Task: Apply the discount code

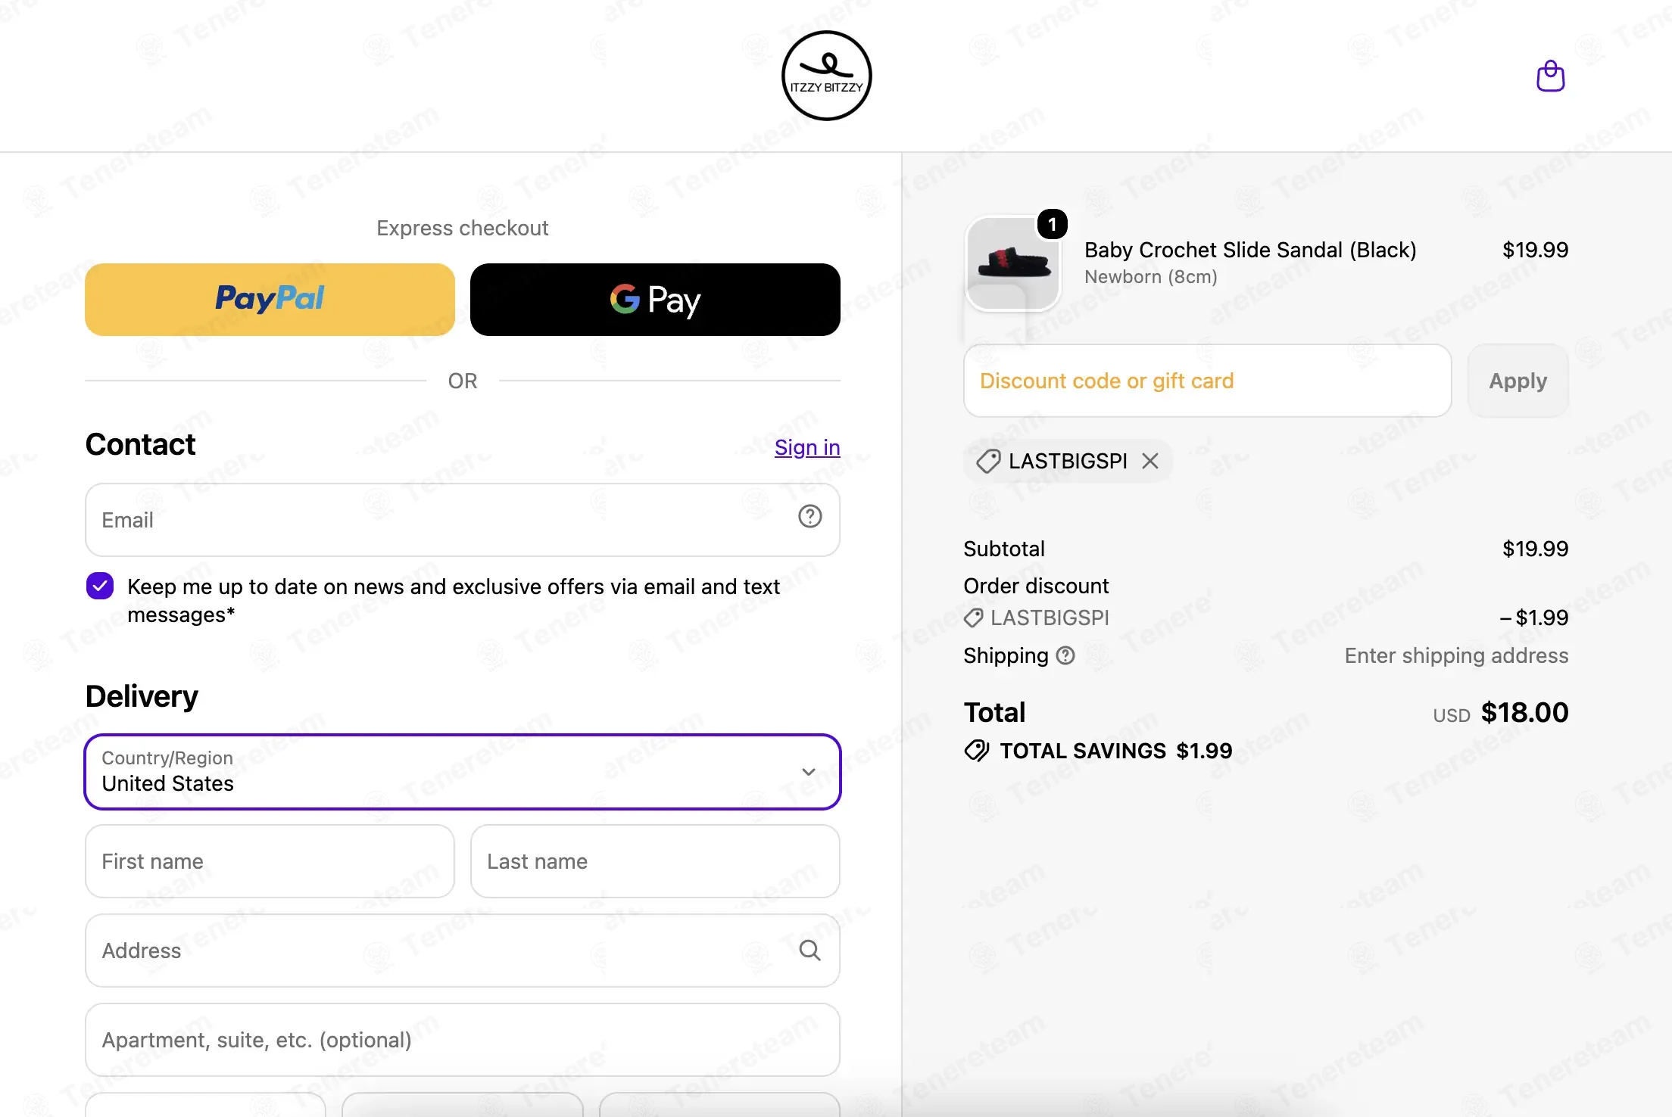Action: click(x=1518, y=381)
